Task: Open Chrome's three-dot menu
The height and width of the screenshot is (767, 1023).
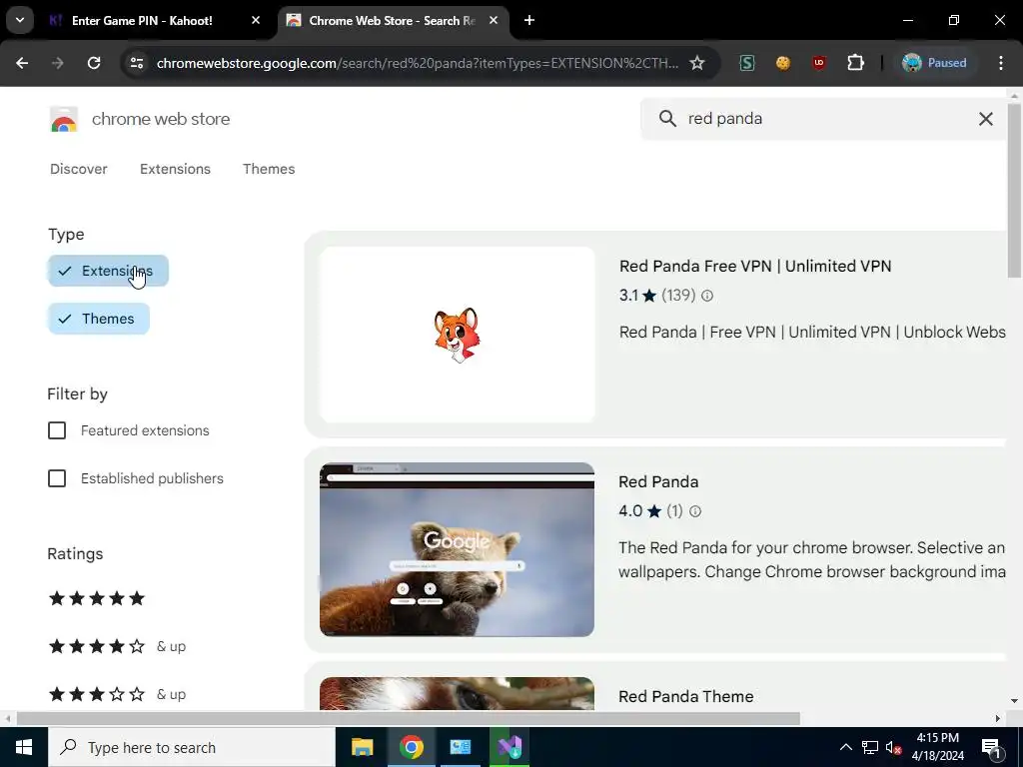Action: [1001, 63]
